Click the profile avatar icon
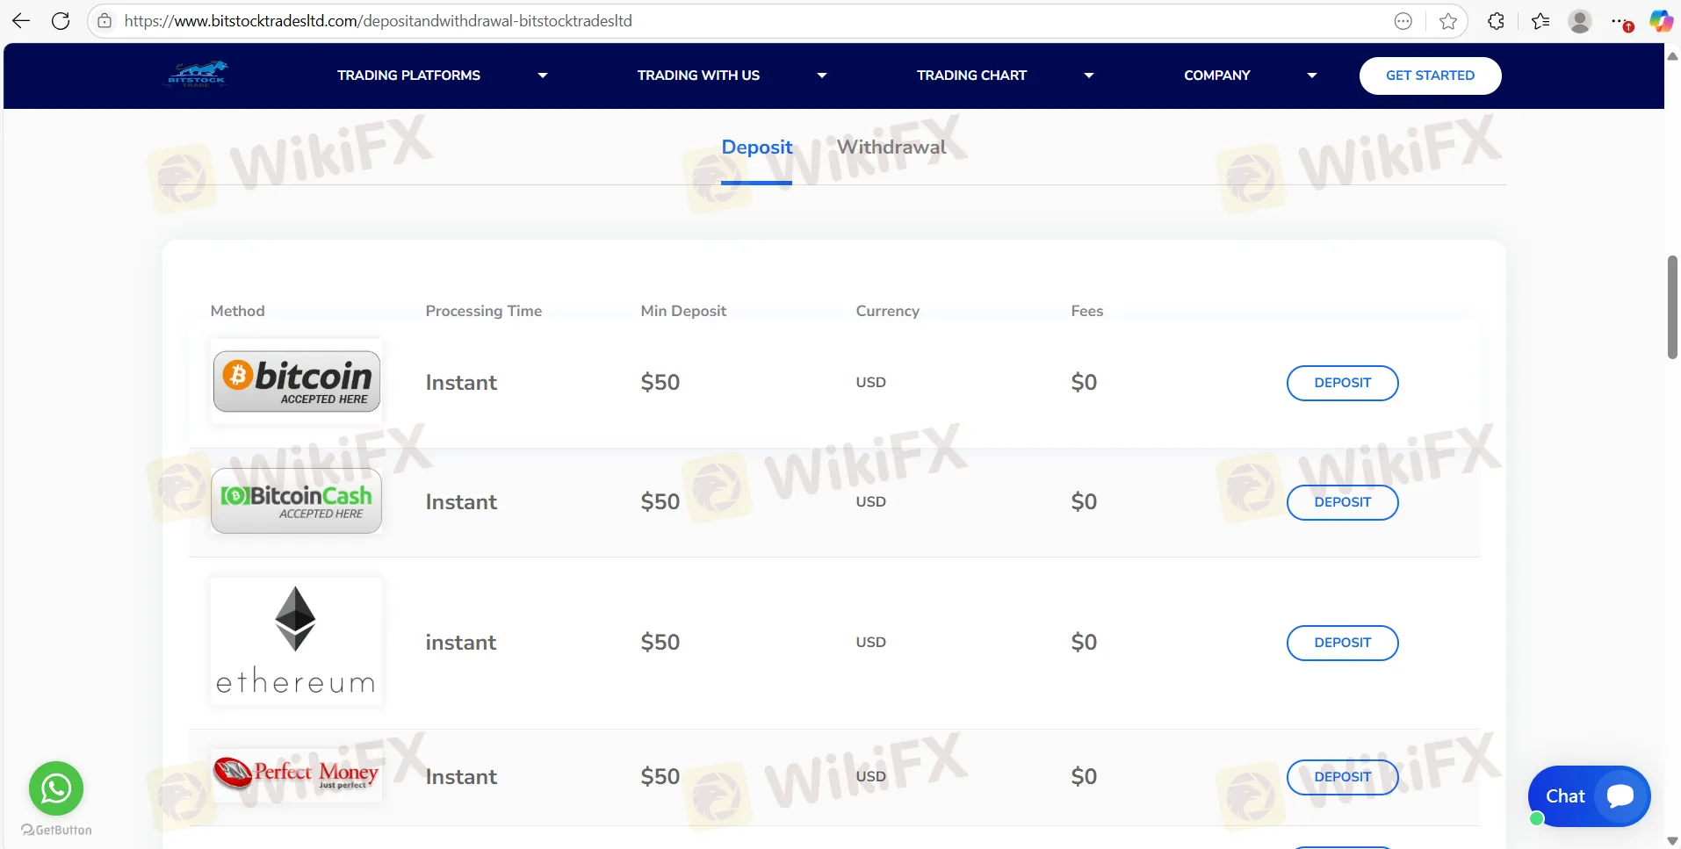Image resolution: width=1681 pixels, height=849 pixels. [1581, 20]
